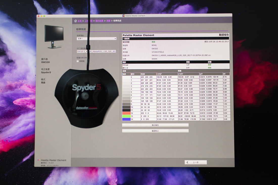Viewport: 278px width, 185px height.
Task: Click the xyY column header
Action: 201,74
